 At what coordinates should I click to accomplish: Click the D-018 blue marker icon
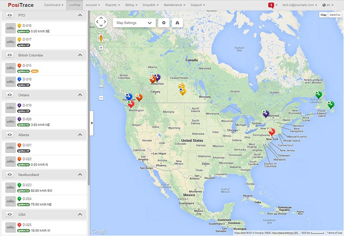point(19,79)
